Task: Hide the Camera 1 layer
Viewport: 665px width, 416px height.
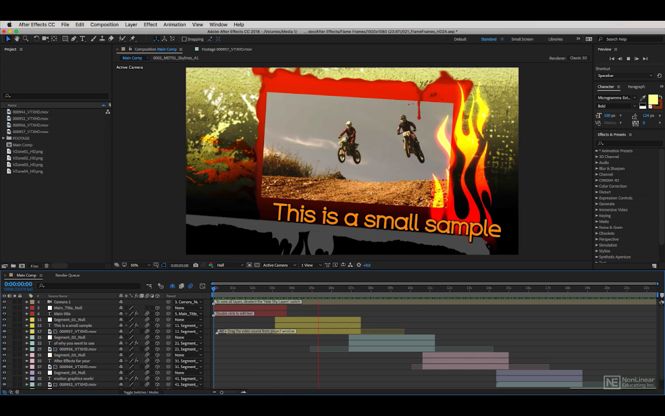Action: [x=4, y=302]
